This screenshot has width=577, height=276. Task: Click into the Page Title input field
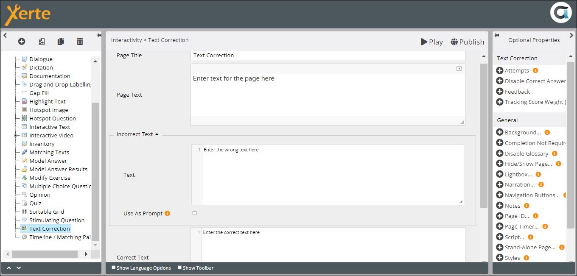coord(328,56)
